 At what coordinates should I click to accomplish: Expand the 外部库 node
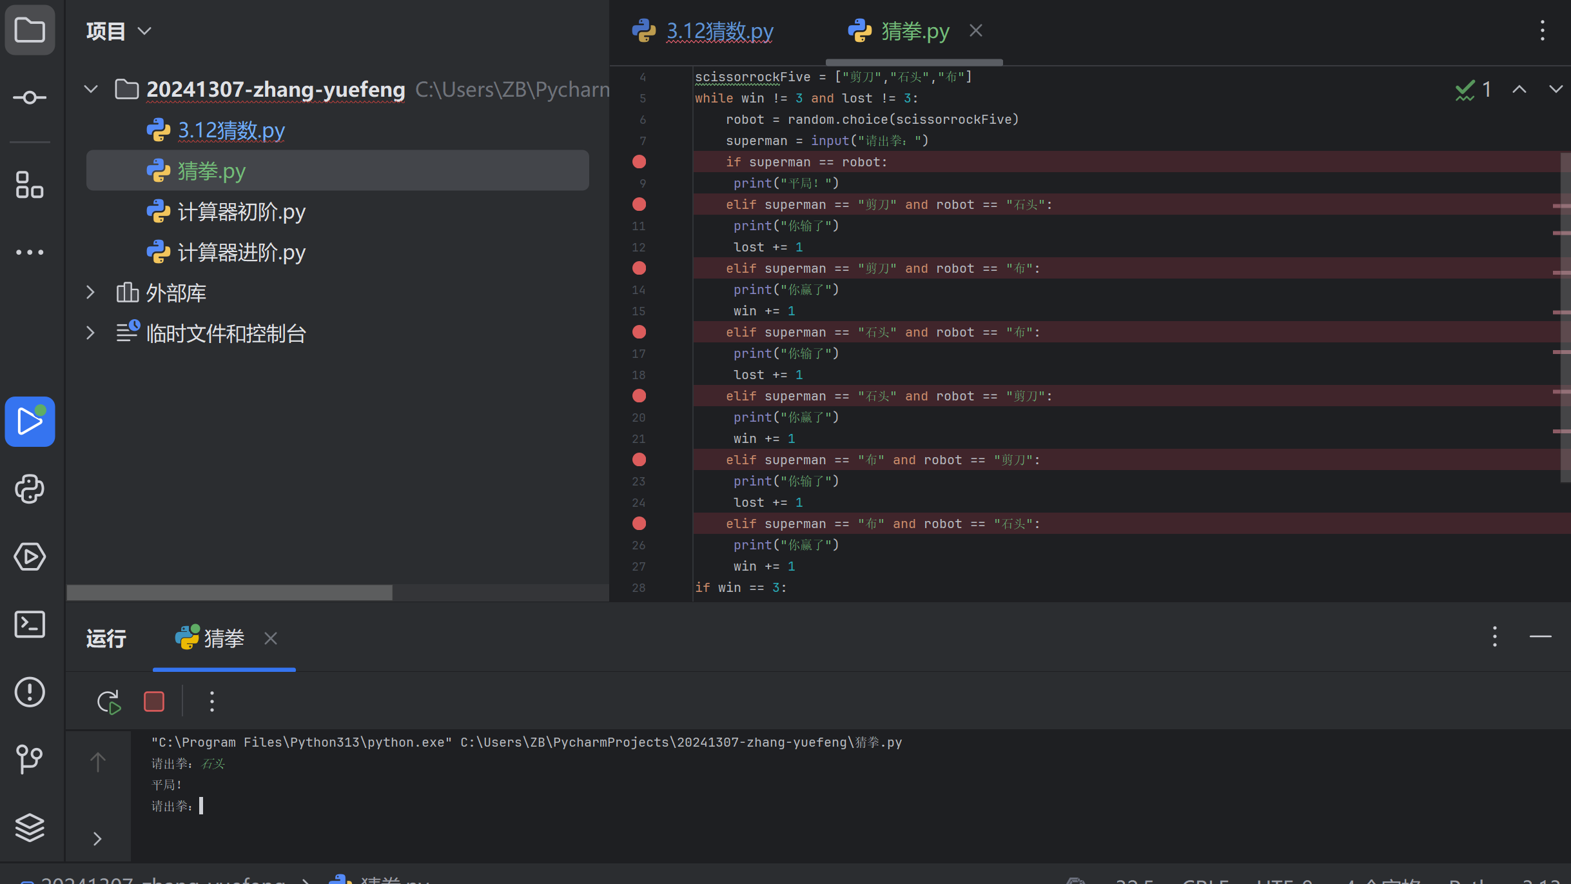click(x=91, y=293)
